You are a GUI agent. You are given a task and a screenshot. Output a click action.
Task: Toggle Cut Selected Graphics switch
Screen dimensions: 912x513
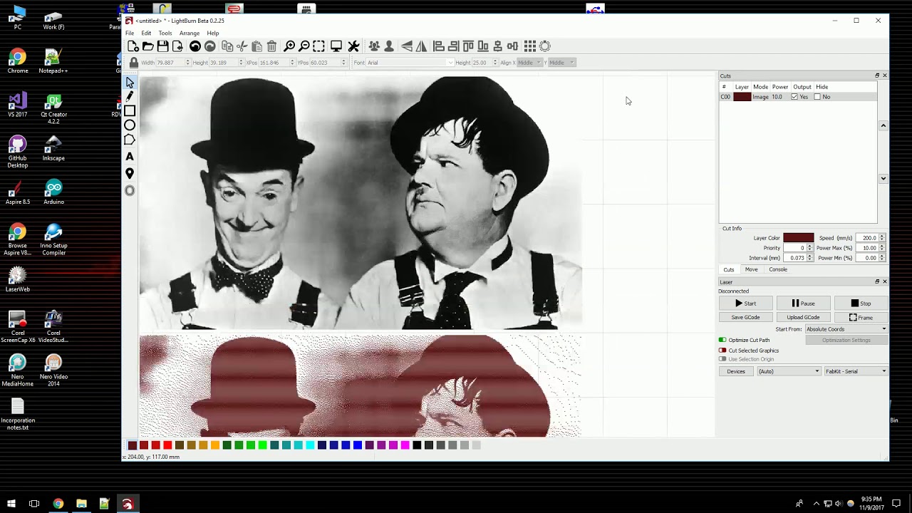tap(722, 350)
